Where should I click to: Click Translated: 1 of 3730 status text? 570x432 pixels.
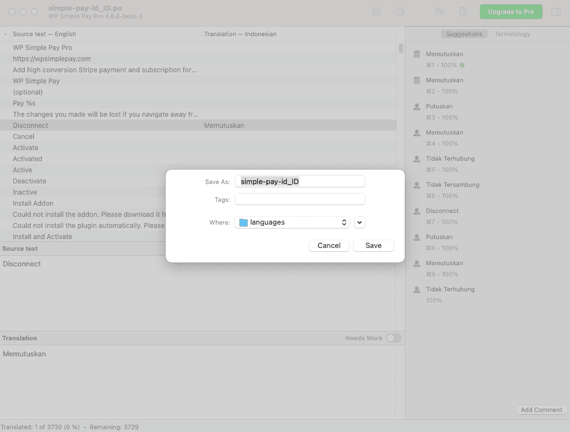[x=40, y=427]
